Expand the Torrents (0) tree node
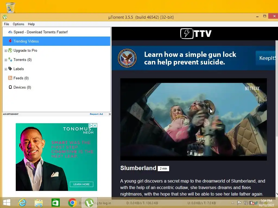 pyautogui.click(x=6, y=60)
